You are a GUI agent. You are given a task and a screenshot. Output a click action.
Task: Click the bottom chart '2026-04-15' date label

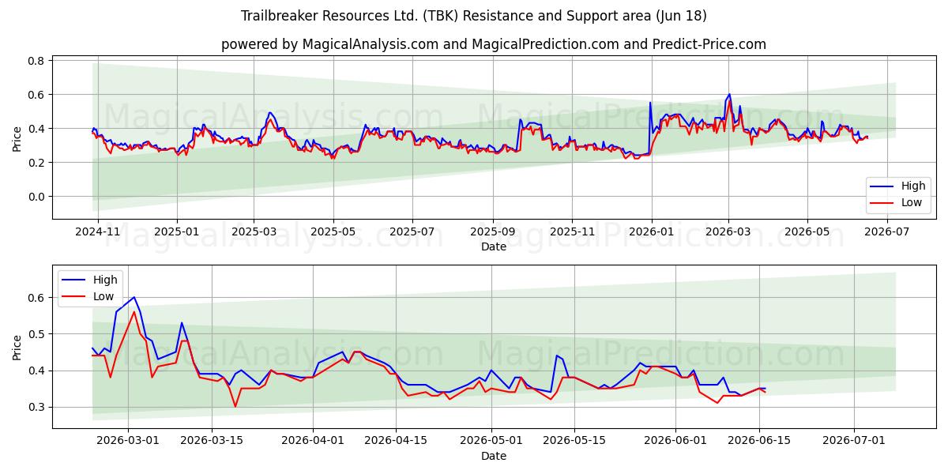click(396, 442)
